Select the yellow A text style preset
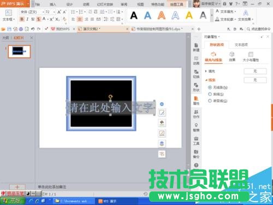Screen dimensions: 273x205 pos(189,15)
